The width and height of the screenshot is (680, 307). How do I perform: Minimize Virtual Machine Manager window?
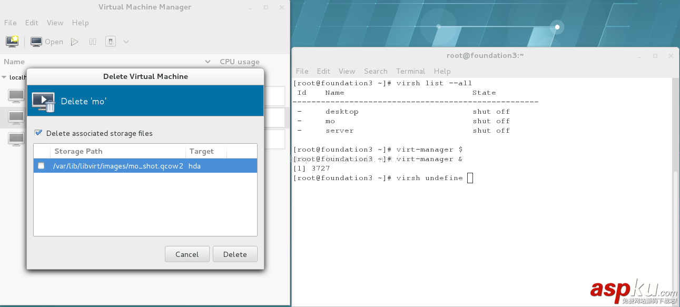[x=250, y=7]
